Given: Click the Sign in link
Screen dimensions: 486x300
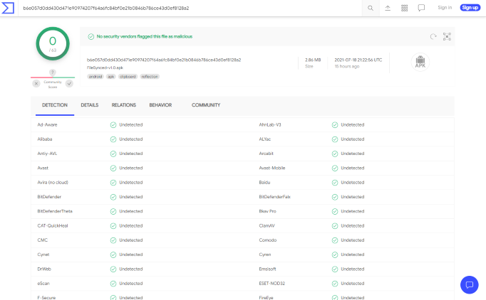Looking at the screenshot, I should [x=445, y=8].
